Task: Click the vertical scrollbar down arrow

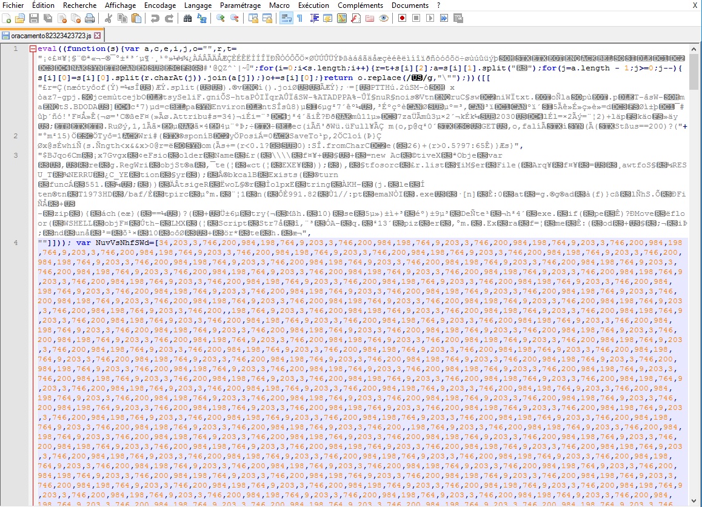Action: pos(694,501)
